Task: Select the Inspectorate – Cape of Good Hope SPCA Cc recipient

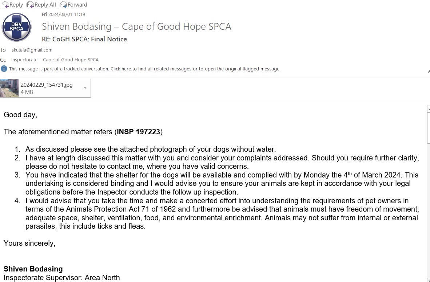Action: point(55,60)
